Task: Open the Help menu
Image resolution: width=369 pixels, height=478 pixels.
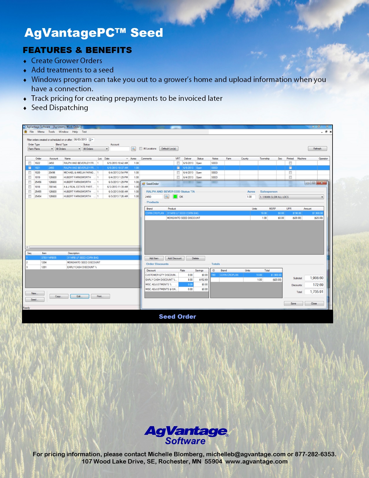Action: tap(75, 132)
